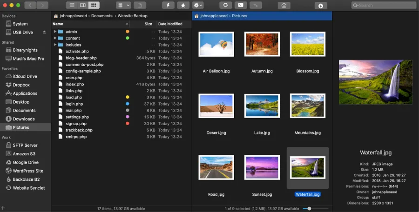Select the Desert.jpg thumbnail
419x212 pixels.
pyautogui.click(x=216, y=106)
